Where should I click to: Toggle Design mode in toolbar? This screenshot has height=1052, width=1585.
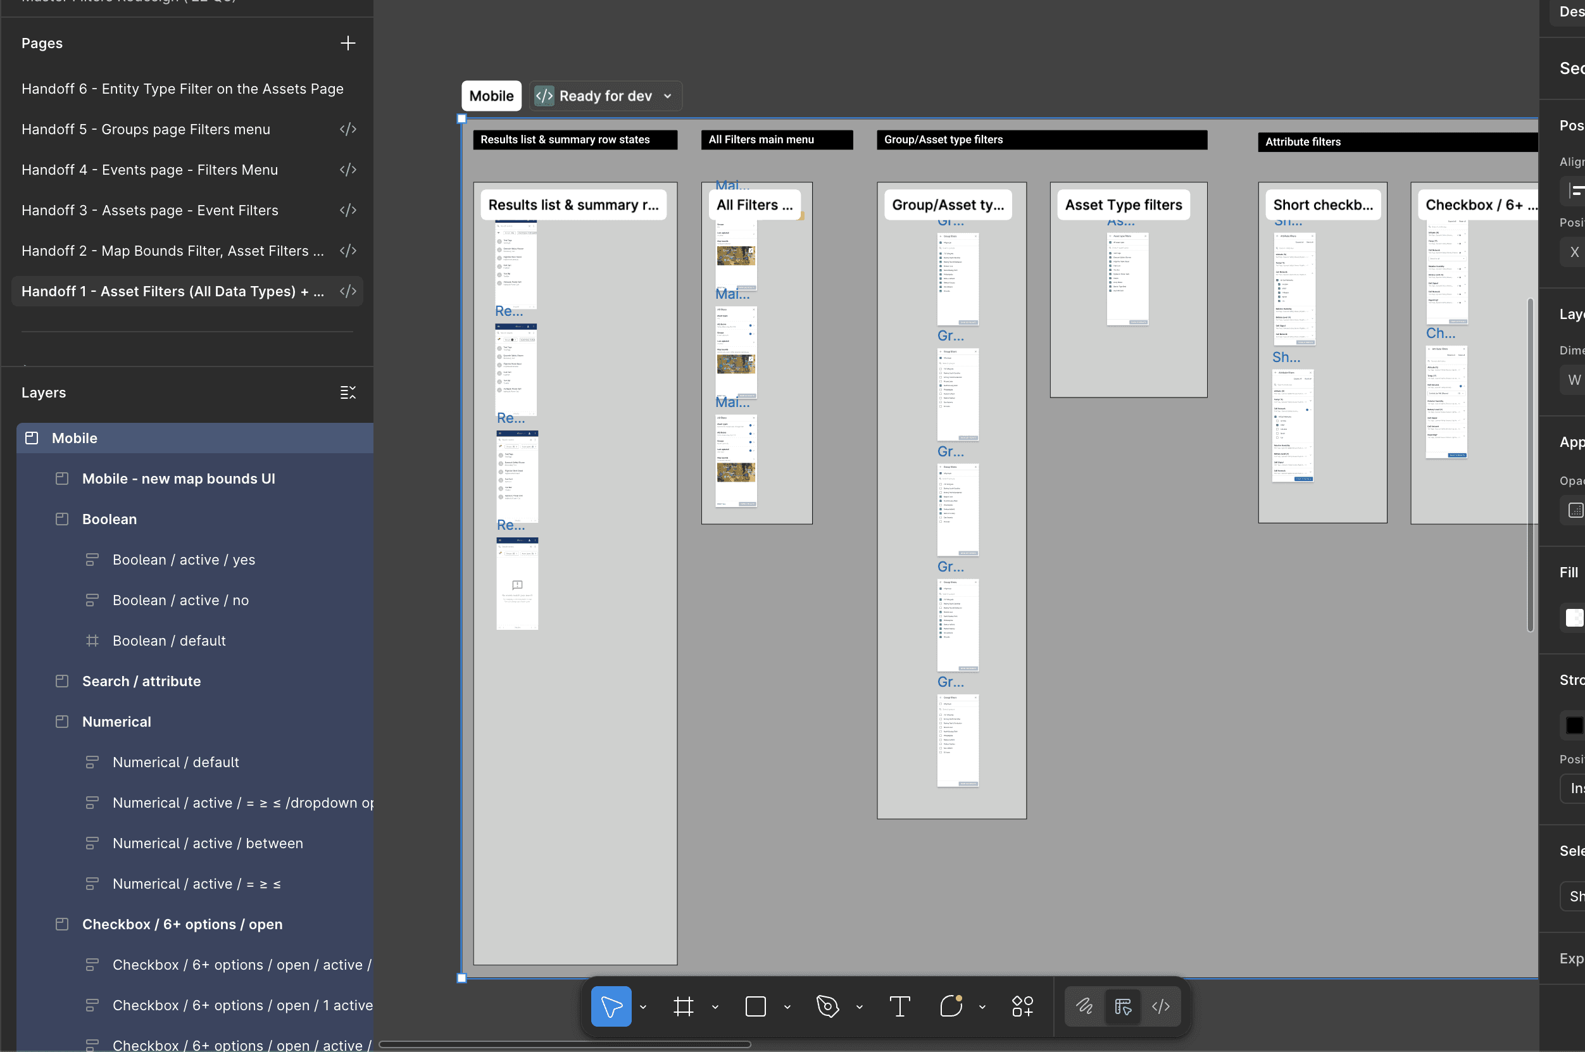1122,1006
